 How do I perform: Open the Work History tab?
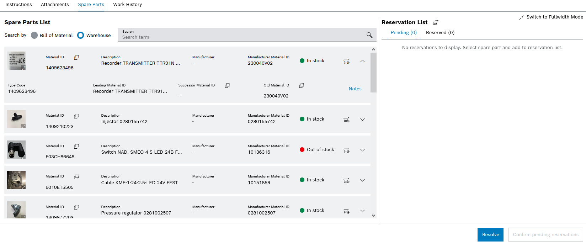point(127,5)
